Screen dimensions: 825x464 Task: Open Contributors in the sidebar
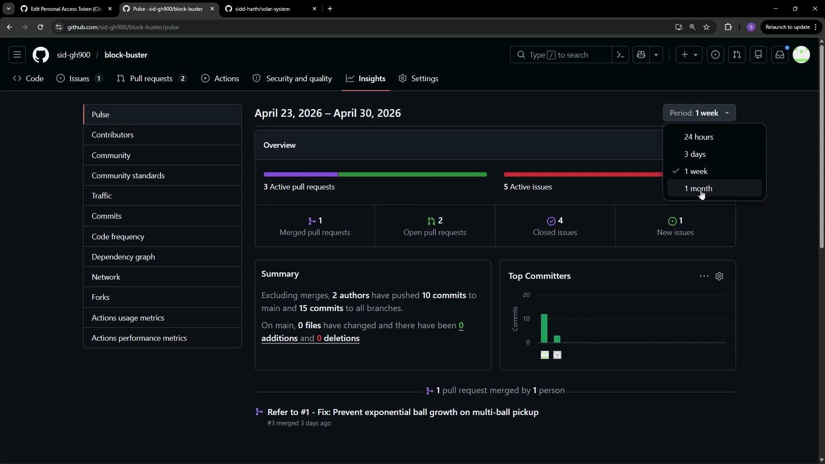pos(162,135)
